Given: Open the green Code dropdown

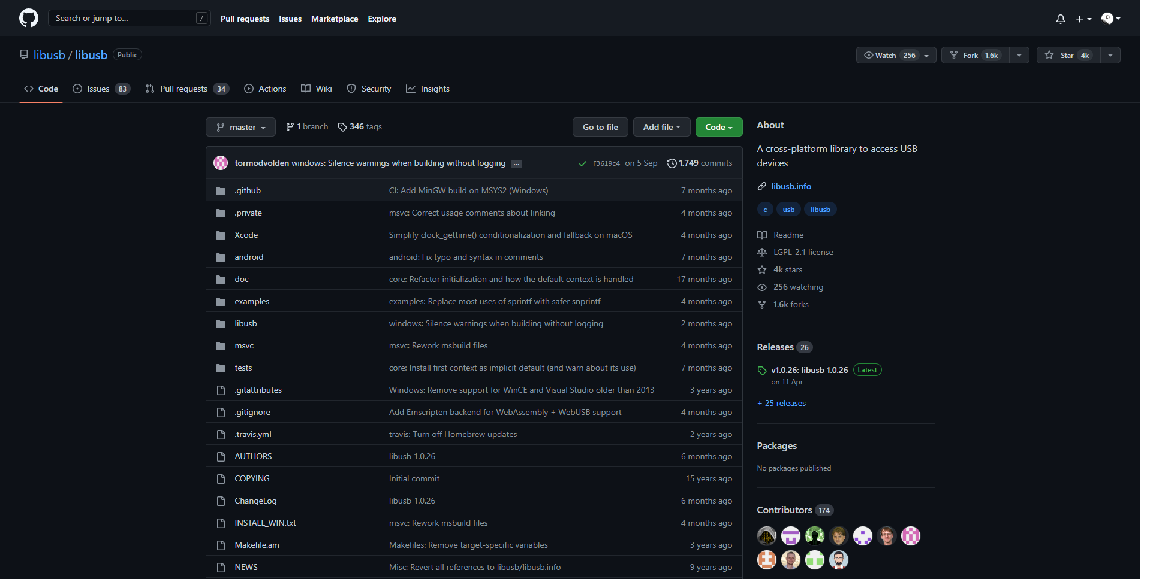Looking at the screenshot, I should (719, 127).
